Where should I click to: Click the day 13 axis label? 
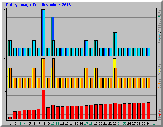67,124
